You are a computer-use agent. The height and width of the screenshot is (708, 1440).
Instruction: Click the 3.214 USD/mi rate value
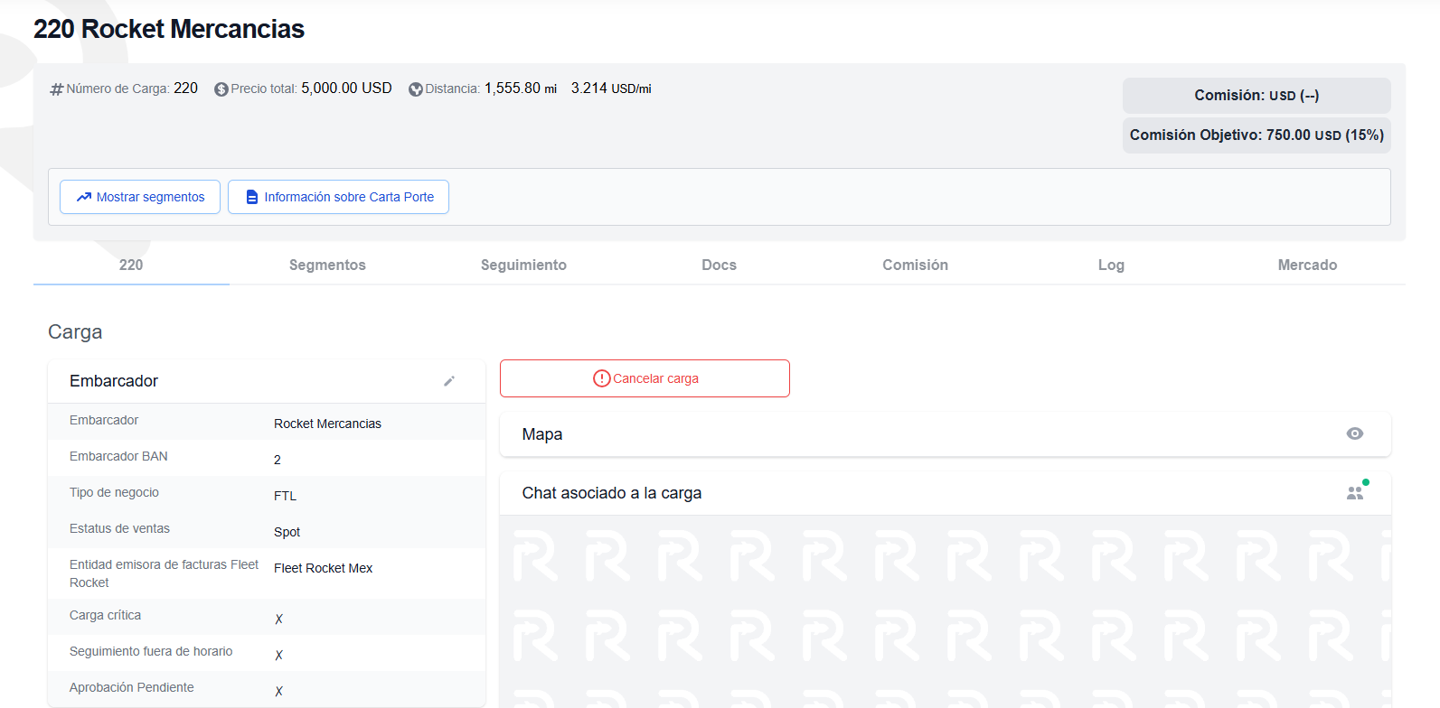pyautogui.click(x=611, y=88)
